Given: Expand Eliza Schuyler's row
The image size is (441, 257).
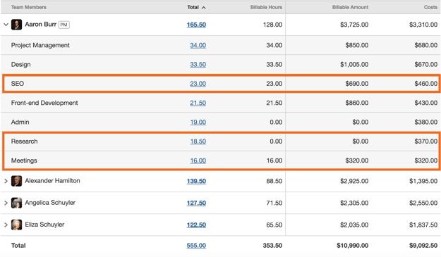Looking at the screenshot, I should 6,225.
